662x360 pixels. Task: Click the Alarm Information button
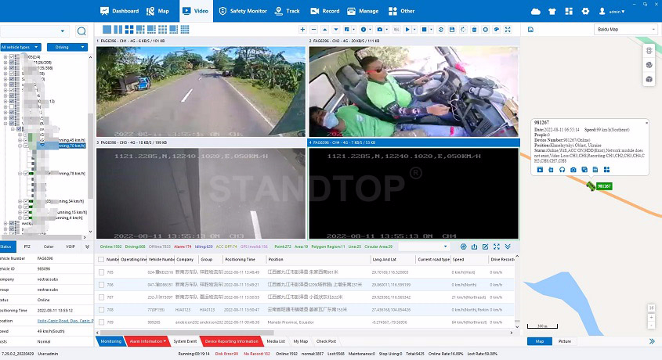point(147,341)
